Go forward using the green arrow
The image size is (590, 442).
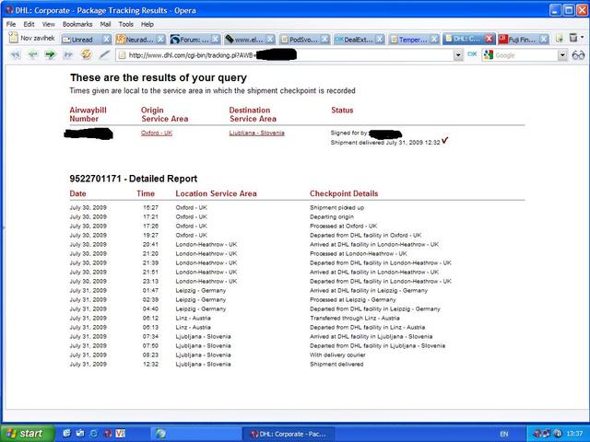click(51, 55)
